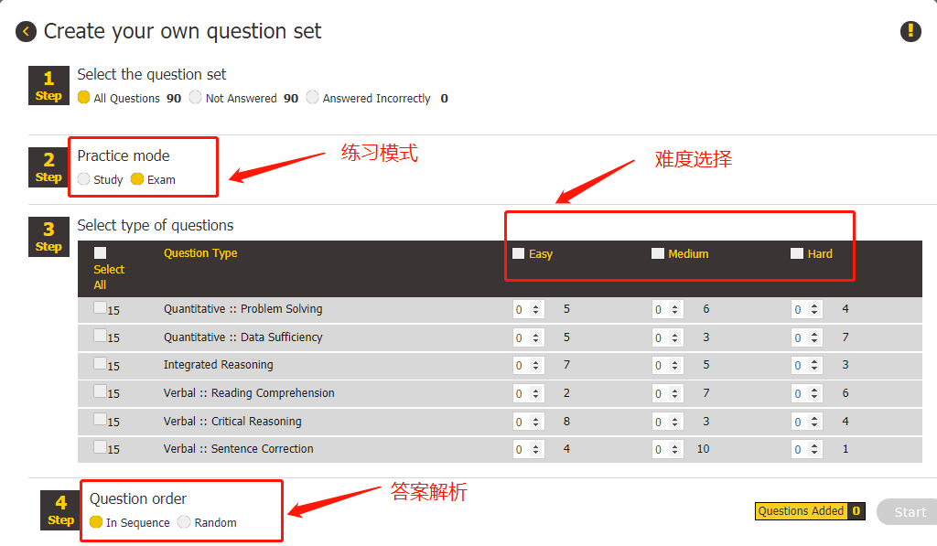Switch practice mode to Study
Screen dimensions: 937x546
[x=84, y=179]
